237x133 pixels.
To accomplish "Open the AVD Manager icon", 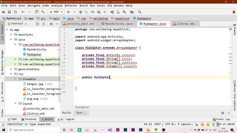I will [x=118, y=12].
